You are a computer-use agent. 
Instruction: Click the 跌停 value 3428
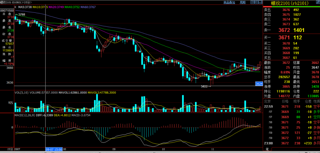click(x=315, y=87)
